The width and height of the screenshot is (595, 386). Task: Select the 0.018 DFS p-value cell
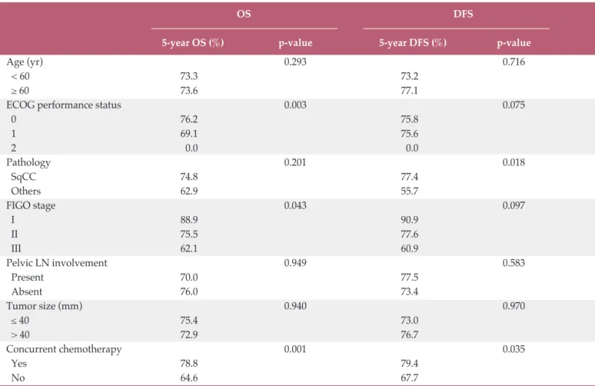tap(514, 162)
